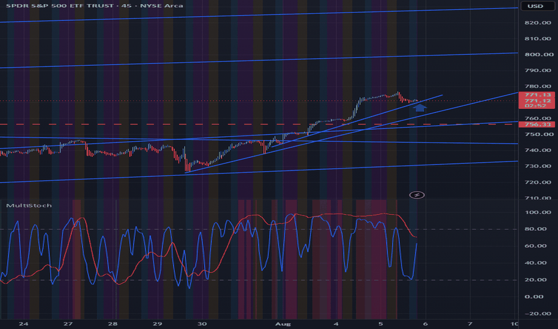Screen dimensions: 558x329
Task: Click the 771.13 current price label
Action: coord(536,95)
